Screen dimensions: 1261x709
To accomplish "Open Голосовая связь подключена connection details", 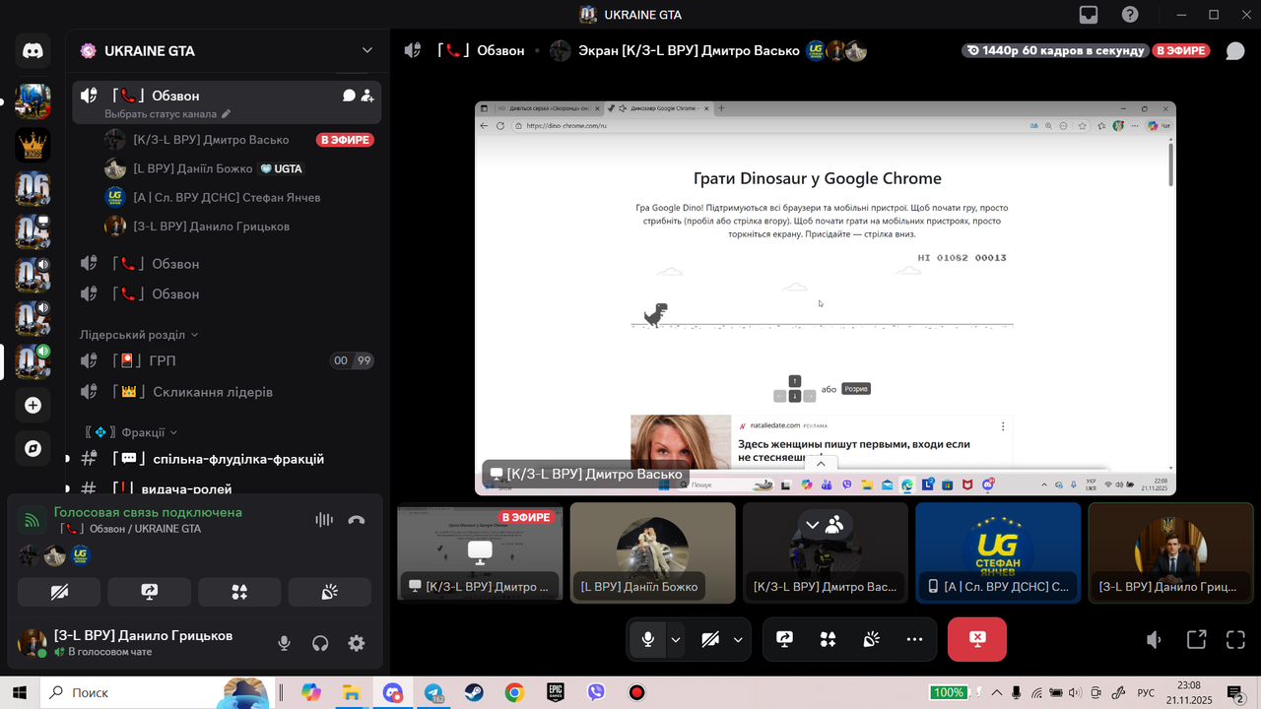I will pos(148,512).
